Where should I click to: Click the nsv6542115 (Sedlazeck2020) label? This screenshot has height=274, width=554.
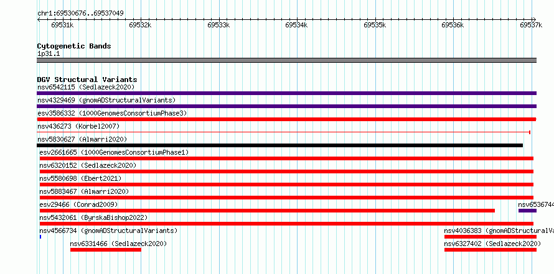click(86, 87)
